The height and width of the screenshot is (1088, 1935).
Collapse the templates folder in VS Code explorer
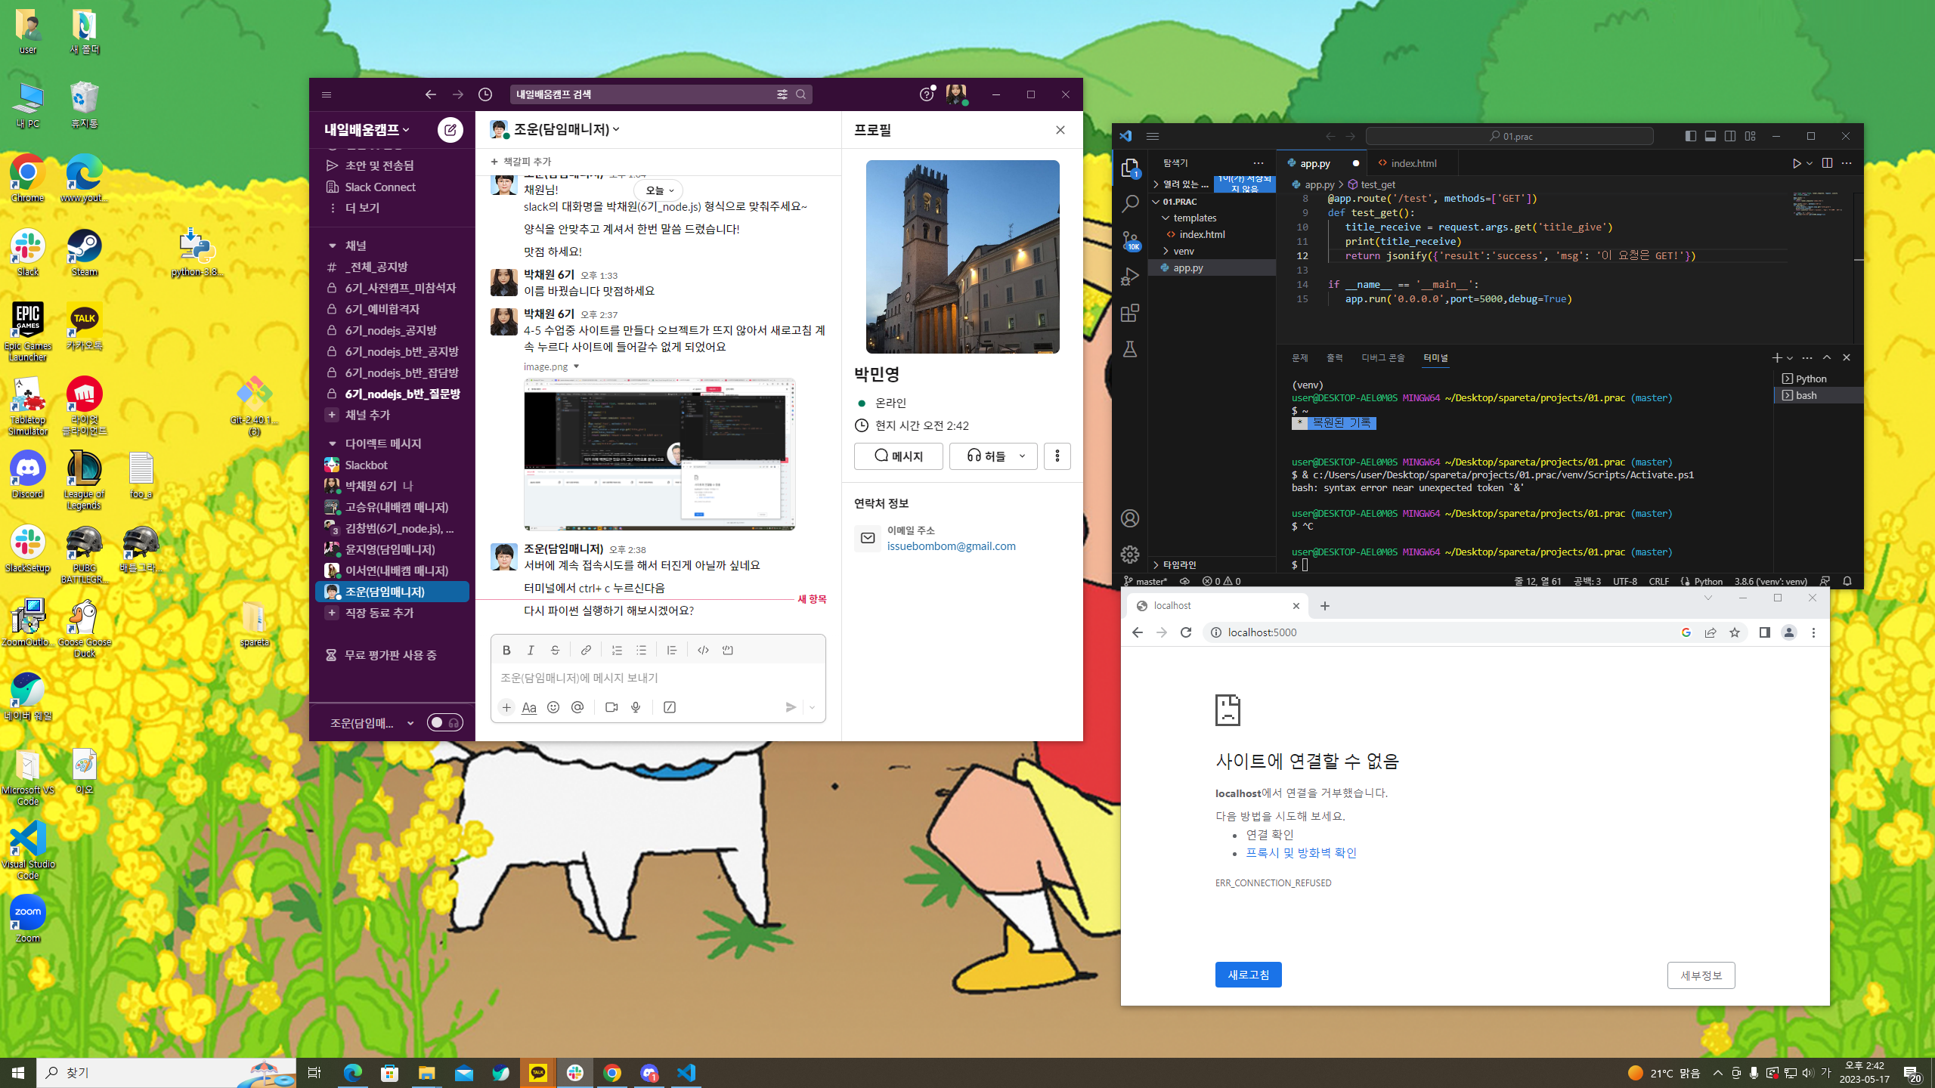pos(1194,218)
